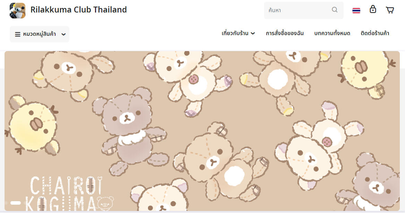Click the magnifier search icon
Image resolution: width=405 pixels, height=213 pixels.
tap(335, 10)
